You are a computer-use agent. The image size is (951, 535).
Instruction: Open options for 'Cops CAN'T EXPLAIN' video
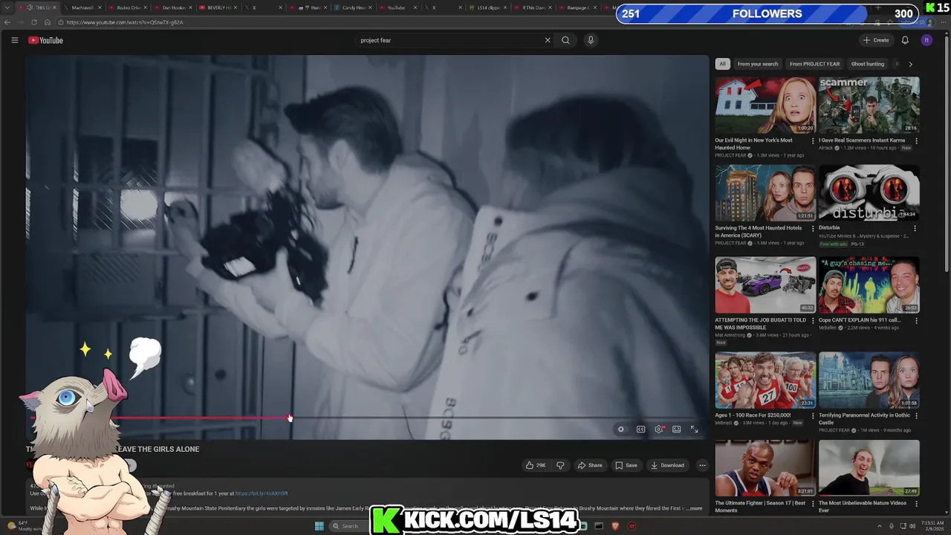click(x=916, y=320)
